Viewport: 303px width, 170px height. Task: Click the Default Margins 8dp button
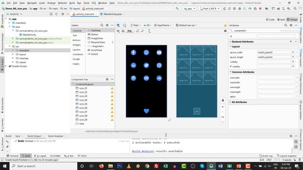coord(129,31)
